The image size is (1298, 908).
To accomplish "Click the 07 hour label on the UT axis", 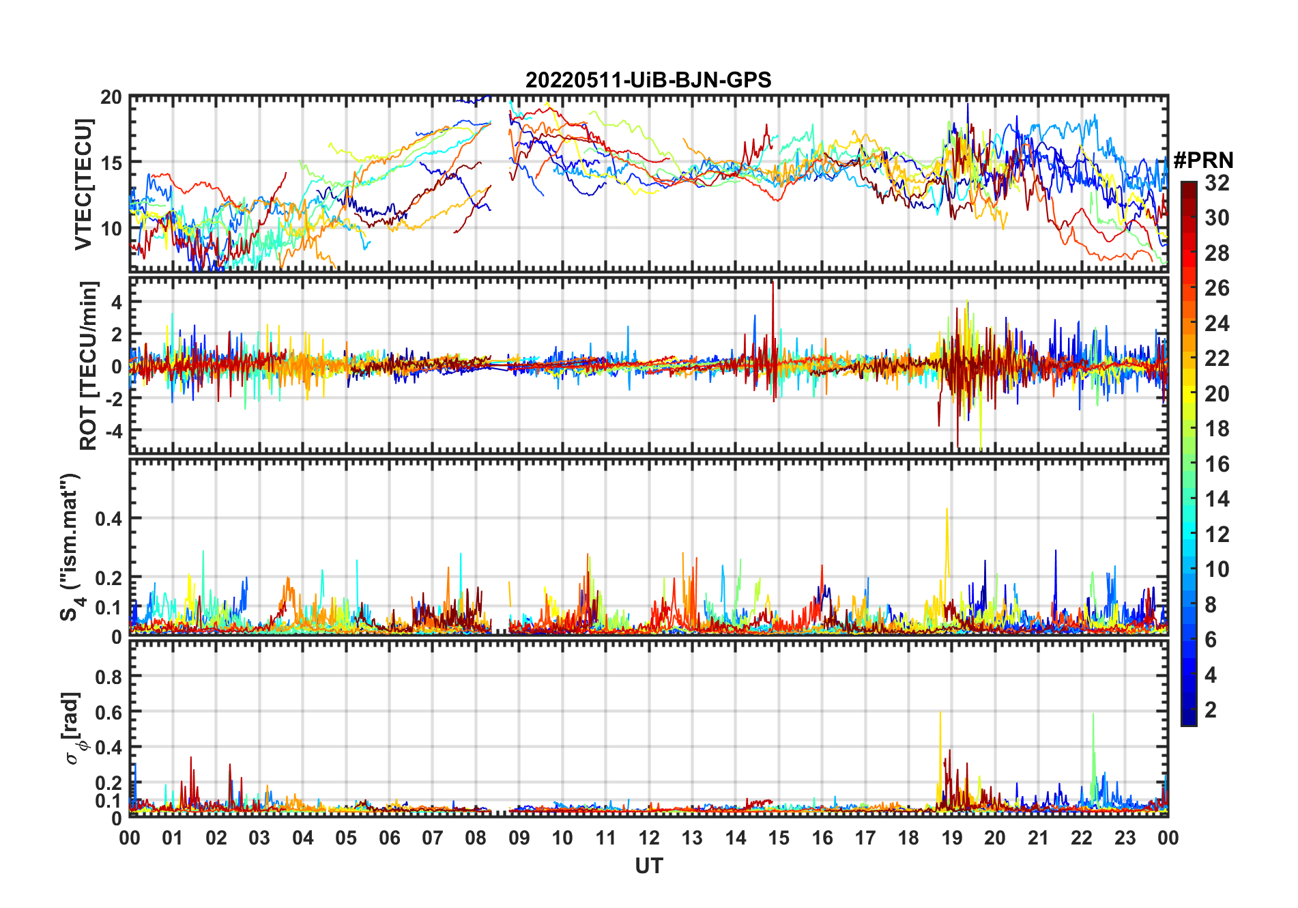I will [433, 838].
